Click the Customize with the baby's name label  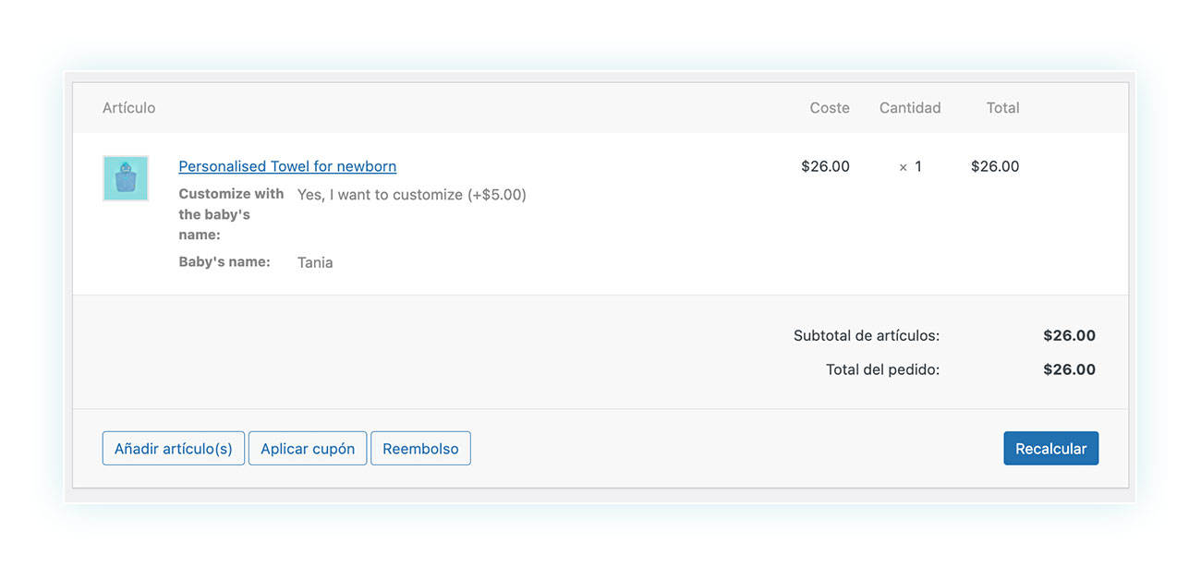(231, 214)
